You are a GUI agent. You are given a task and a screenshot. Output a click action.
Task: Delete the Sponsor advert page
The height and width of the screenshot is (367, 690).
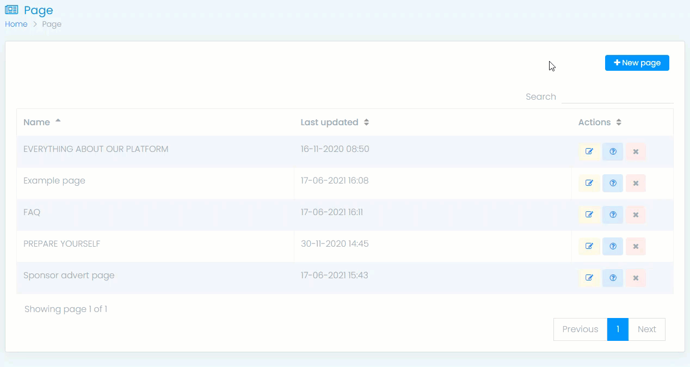tap(636, 278)
